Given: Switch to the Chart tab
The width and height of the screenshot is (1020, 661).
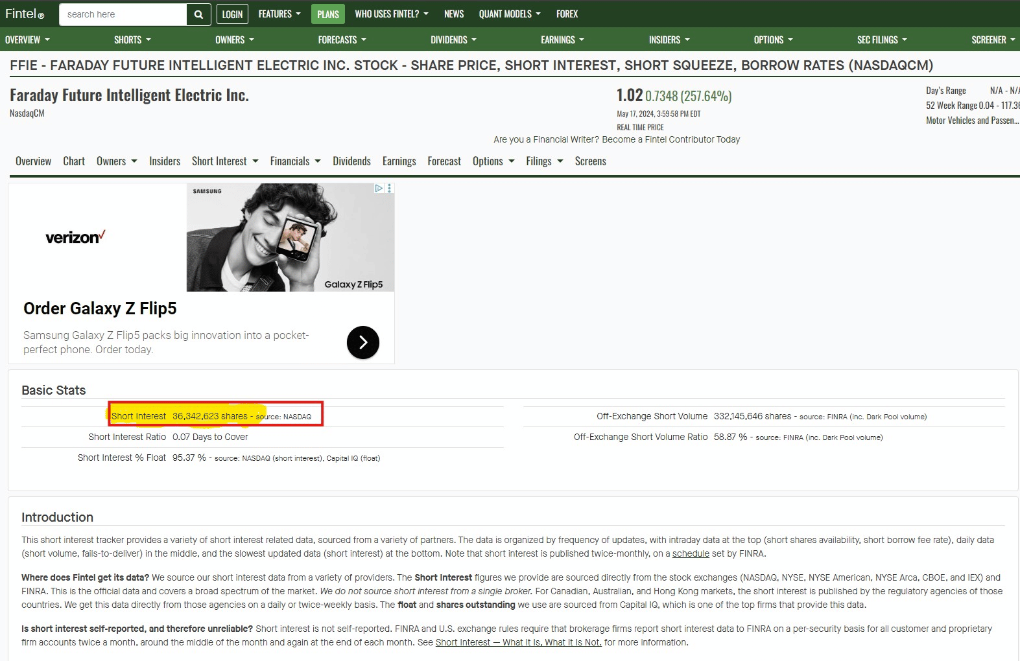Looking at the screenshot, I should pos(74,161).
